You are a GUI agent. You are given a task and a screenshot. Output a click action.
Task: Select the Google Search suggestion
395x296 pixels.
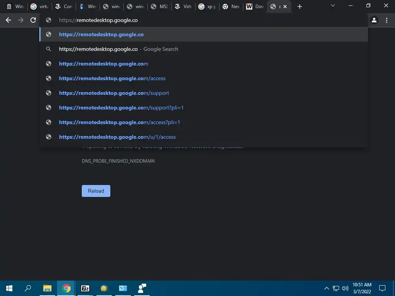coord(204,49)
